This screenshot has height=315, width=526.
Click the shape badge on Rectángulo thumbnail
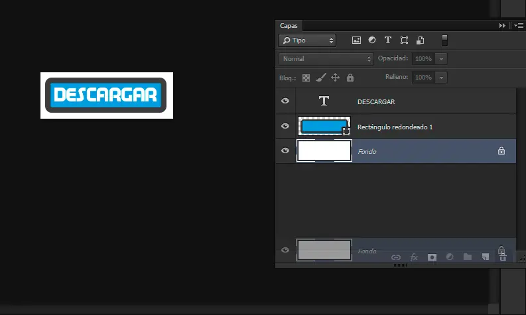[346, 131]
